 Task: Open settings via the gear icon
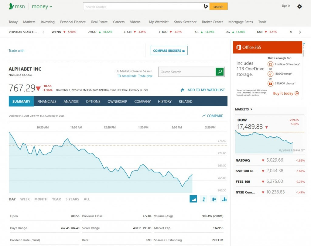coord(299,6)
